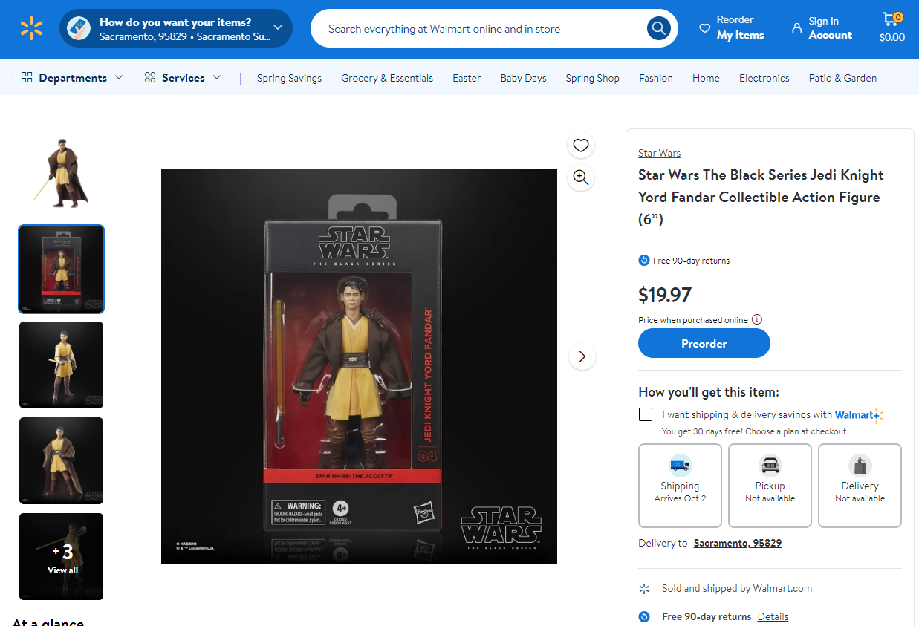919x626 pixels.
Task: Click the Pickup car icon
Action: coord(770,466)
